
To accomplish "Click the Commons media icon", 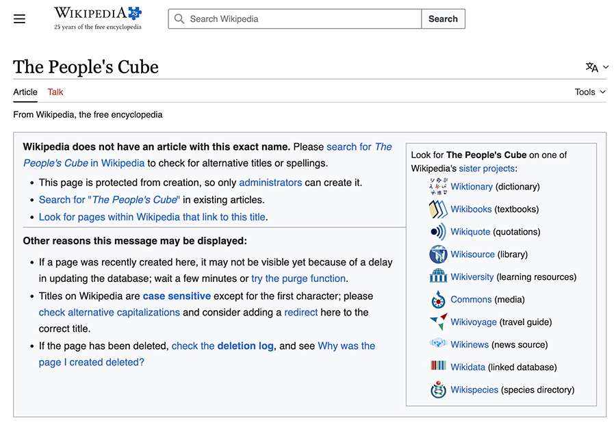I will point(438,299).
